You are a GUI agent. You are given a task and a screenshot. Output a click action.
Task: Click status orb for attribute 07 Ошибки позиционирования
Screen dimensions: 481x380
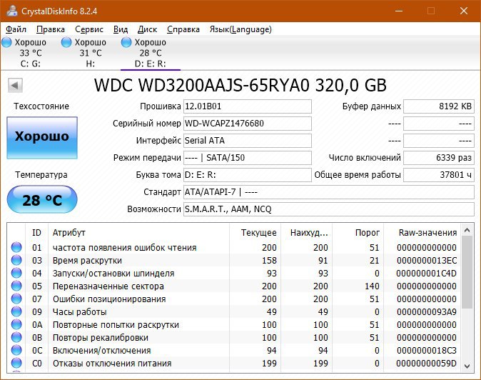(16, 299)
